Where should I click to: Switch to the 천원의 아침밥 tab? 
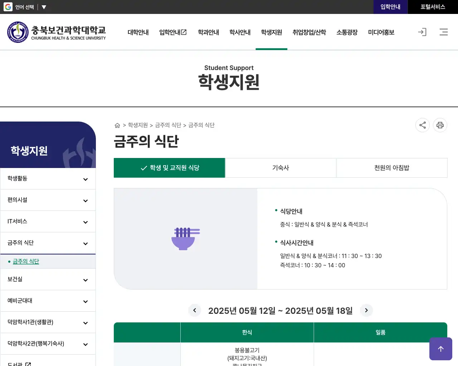coord(392,168)
